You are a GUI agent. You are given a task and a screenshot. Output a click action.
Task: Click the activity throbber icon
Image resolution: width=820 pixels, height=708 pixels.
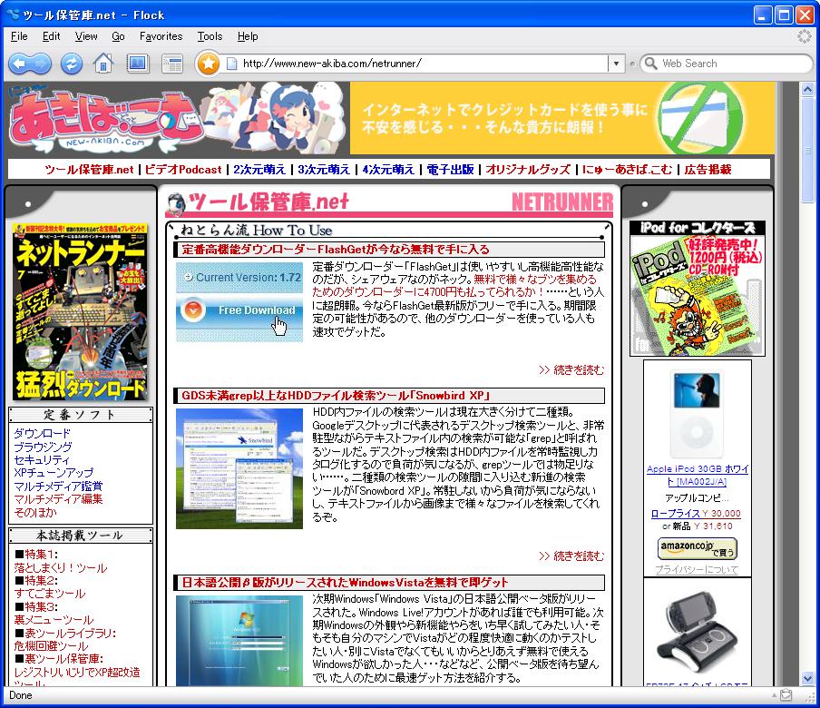[x=805, y=36]
